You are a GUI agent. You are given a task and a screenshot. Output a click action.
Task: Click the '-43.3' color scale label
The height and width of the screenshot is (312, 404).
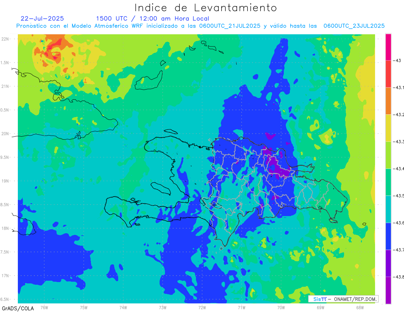point(399,141)
